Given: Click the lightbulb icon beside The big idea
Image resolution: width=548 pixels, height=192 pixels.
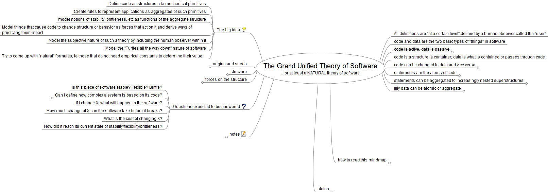Looking at the screenshot, I should coord(244,30).
